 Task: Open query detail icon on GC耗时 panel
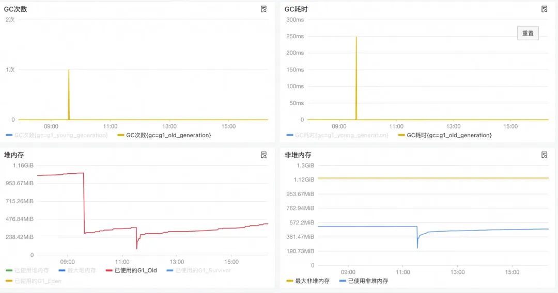tap(545, 9)
